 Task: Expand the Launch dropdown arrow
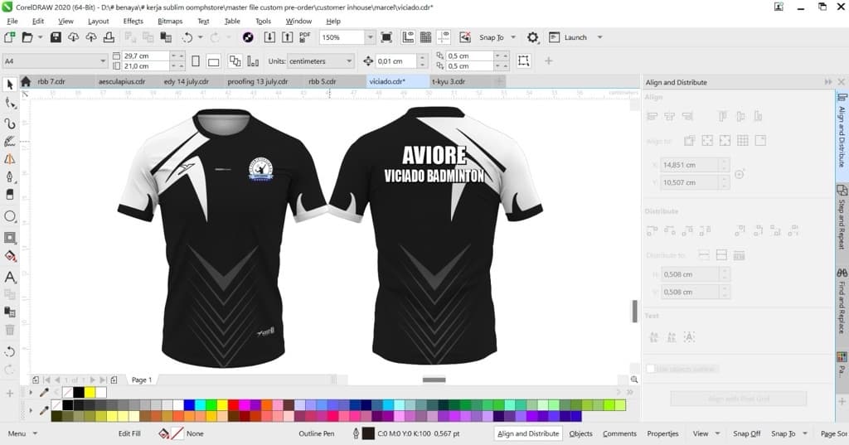coord(599,37)
